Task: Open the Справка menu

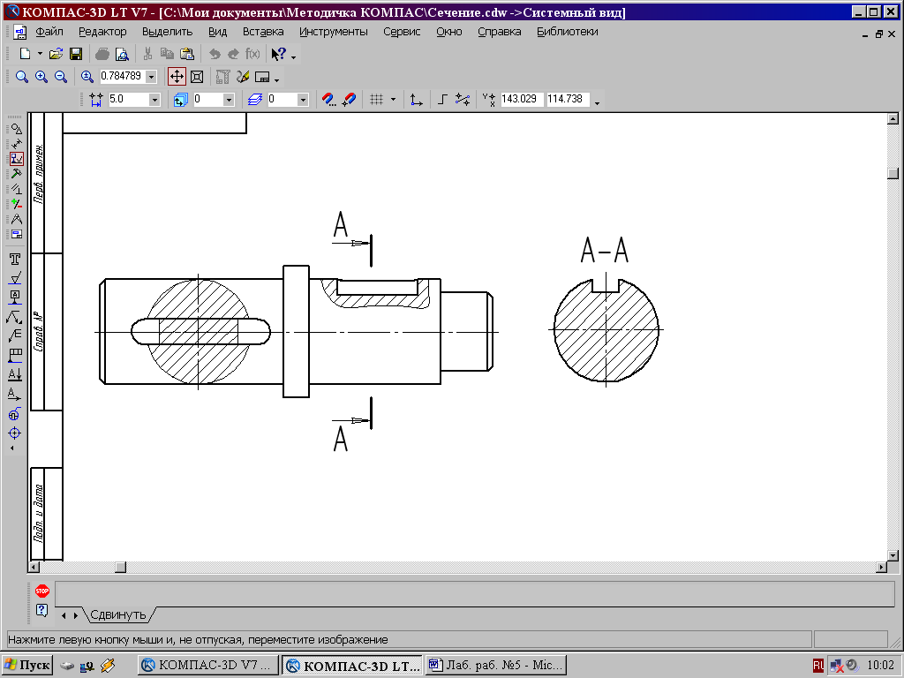Action: click(500, 32)
